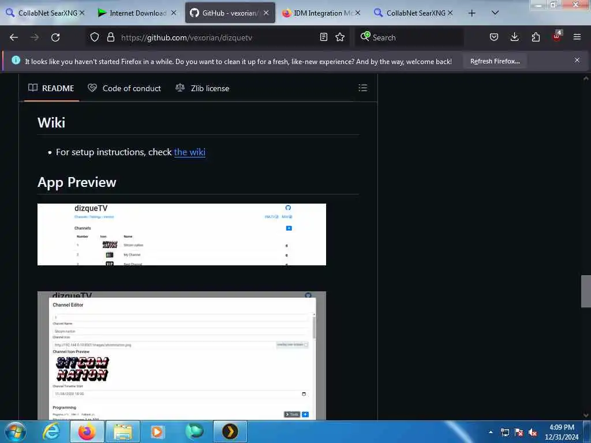This screenshot has height=443, width=591.
Task: Reload the current GitHub page
Action: pyautogui.click(x=55, y=37)
